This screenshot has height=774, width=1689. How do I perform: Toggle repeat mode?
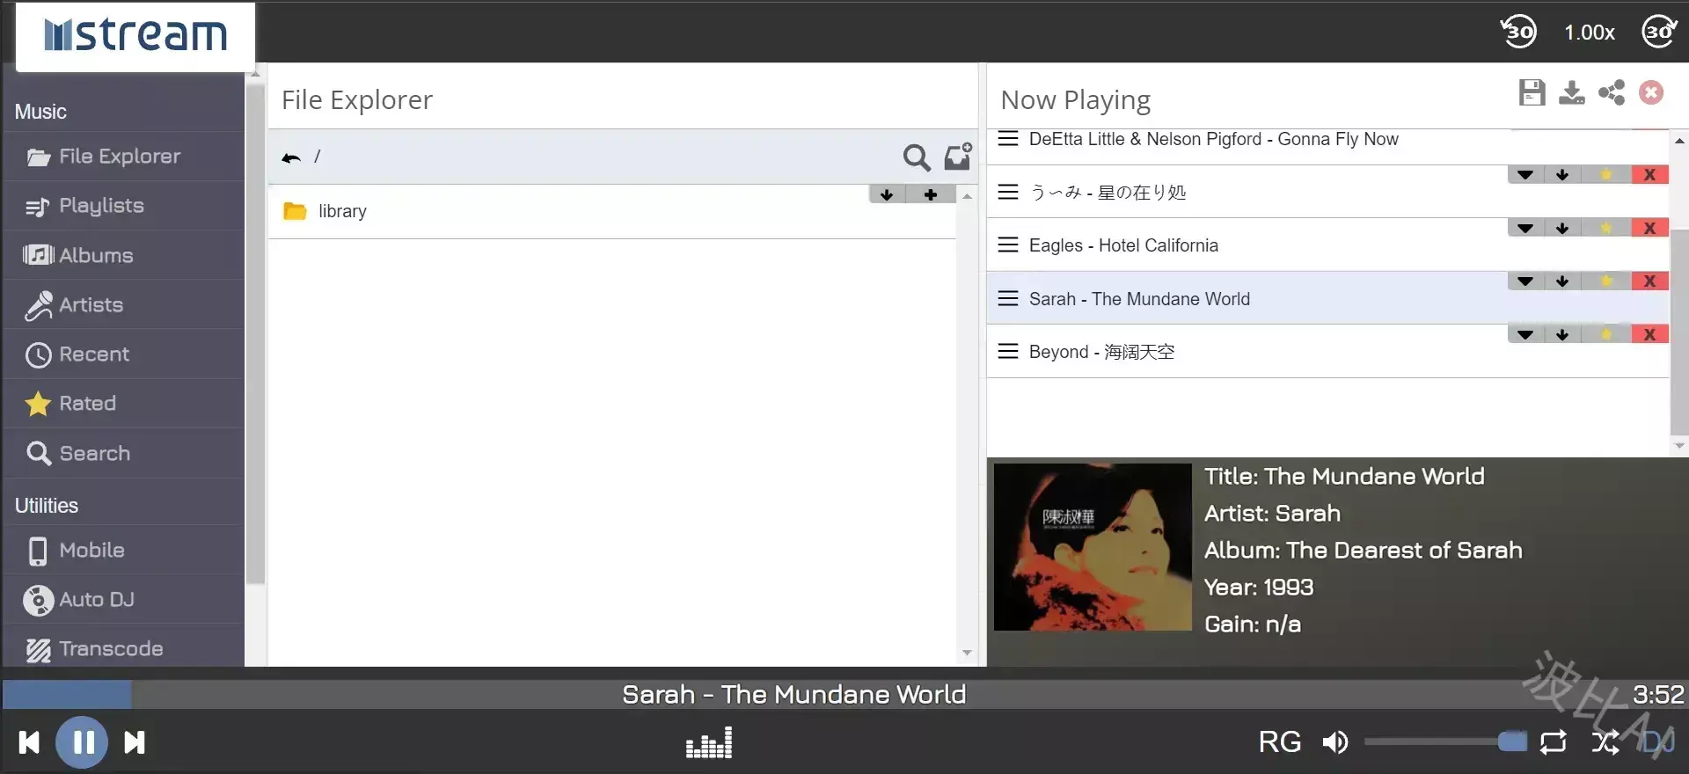1554,742
